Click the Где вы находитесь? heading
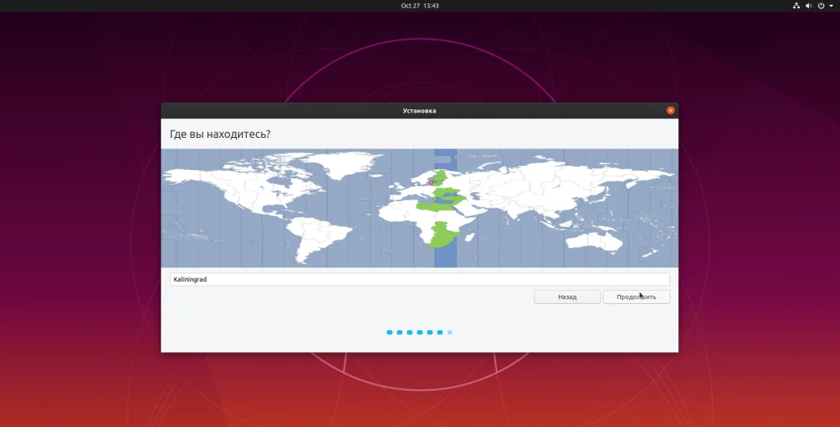 coord(220,134)
